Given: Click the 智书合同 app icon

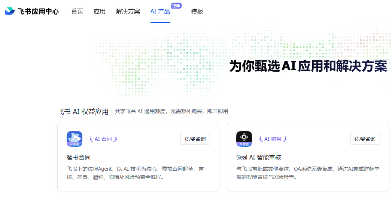Looking at the screenshot, I should pyautogui.click(x=75, y=139).
